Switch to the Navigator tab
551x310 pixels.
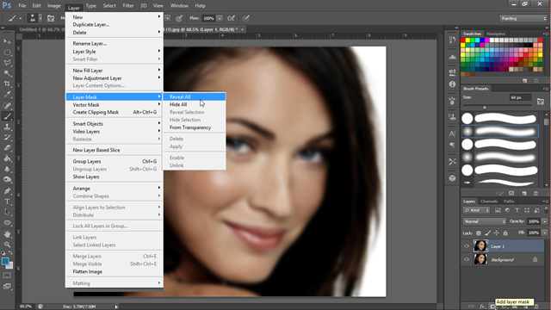coord(496,34)
